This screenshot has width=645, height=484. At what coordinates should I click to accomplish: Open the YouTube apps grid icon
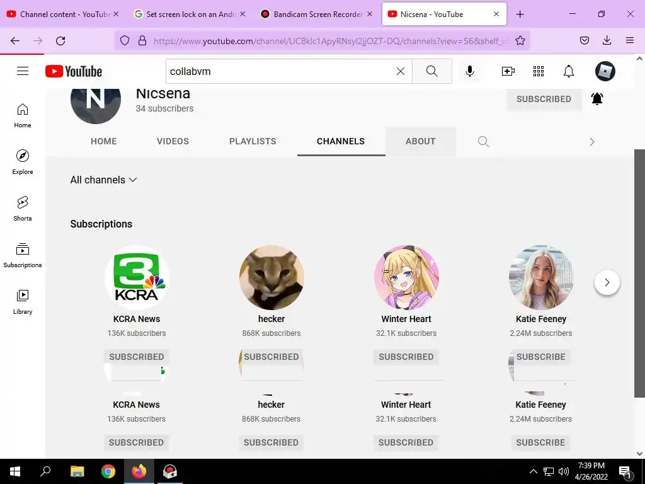539,71
